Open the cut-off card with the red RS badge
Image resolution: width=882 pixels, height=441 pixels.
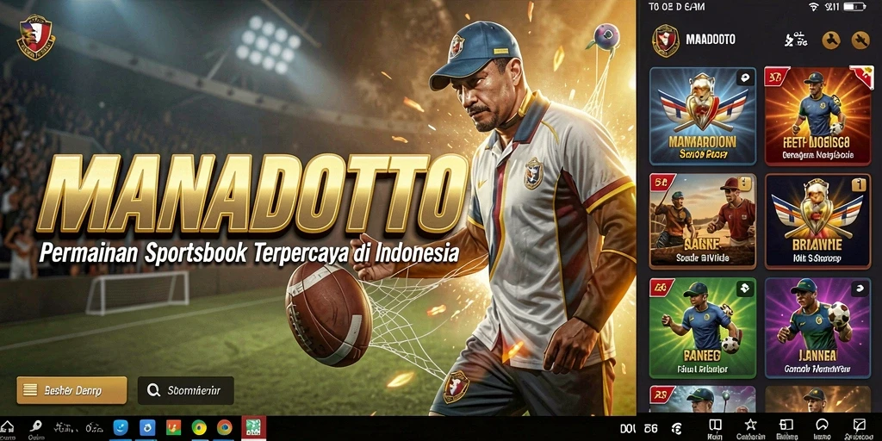703,399
